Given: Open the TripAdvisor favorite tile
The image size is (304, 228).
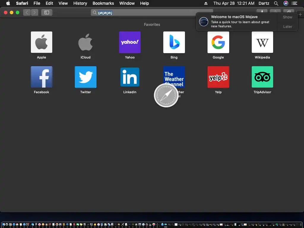Looking at the screenshot, I should (262, 77).
